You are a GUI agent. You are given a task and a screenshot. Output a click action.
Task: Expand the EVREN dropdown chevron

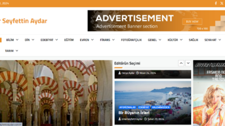92,40
